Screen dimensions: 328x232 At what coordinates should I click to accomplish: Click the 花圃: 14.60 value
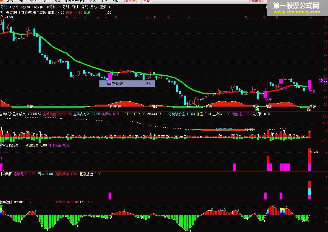point(56,13)
